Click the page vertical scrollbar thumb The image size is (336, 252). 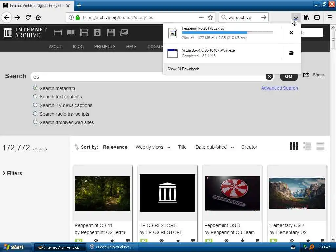pyautogui.click(x=333, y=40)
